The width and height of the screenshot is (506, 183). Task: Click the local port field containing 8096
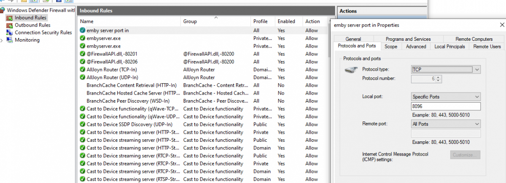tap(446, 107)
